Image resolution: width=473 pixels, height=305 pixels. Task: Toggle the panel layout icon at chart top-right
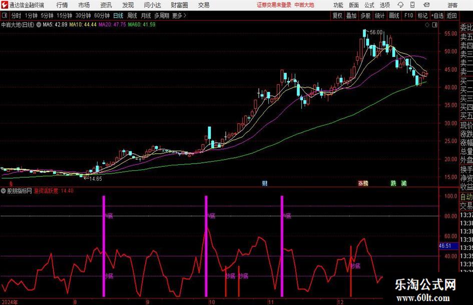pyautogui.click(x=434, y=25)
